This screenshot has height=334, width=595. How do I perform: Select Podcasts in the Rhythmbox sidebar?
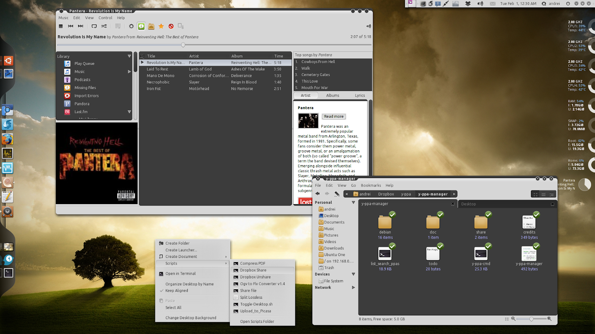click(82, 80)
